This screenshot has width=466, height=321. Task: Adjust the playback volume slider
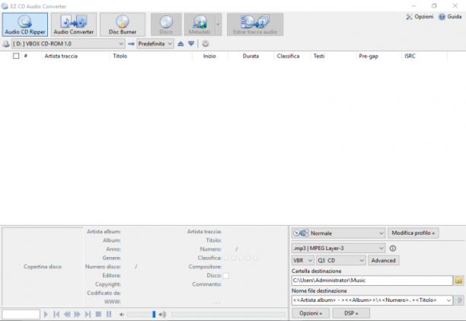(x=142, y=314)
